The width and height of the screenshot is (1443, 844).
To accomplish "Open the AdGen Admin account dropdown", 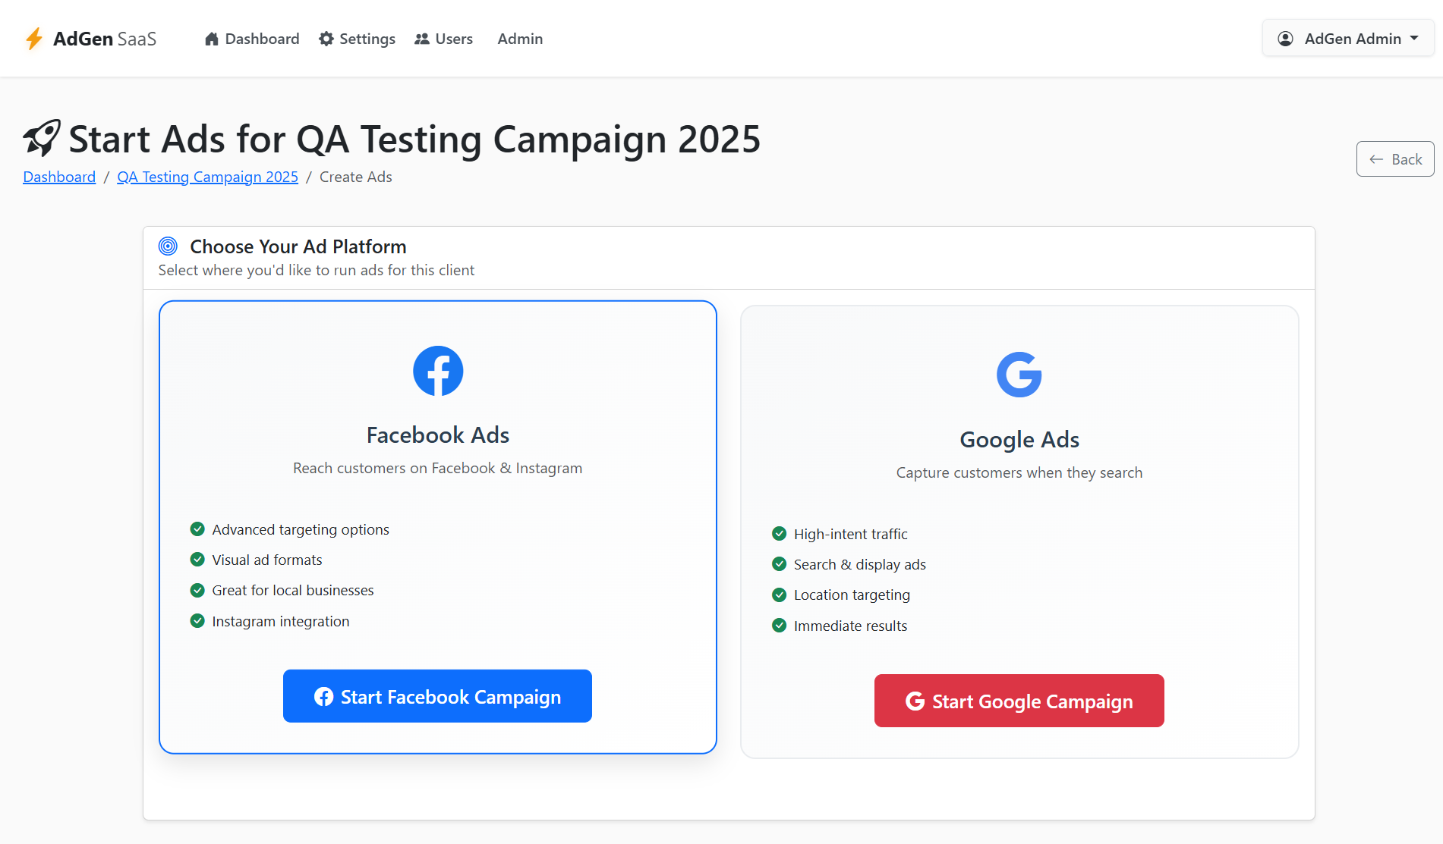I will 1348,39.
